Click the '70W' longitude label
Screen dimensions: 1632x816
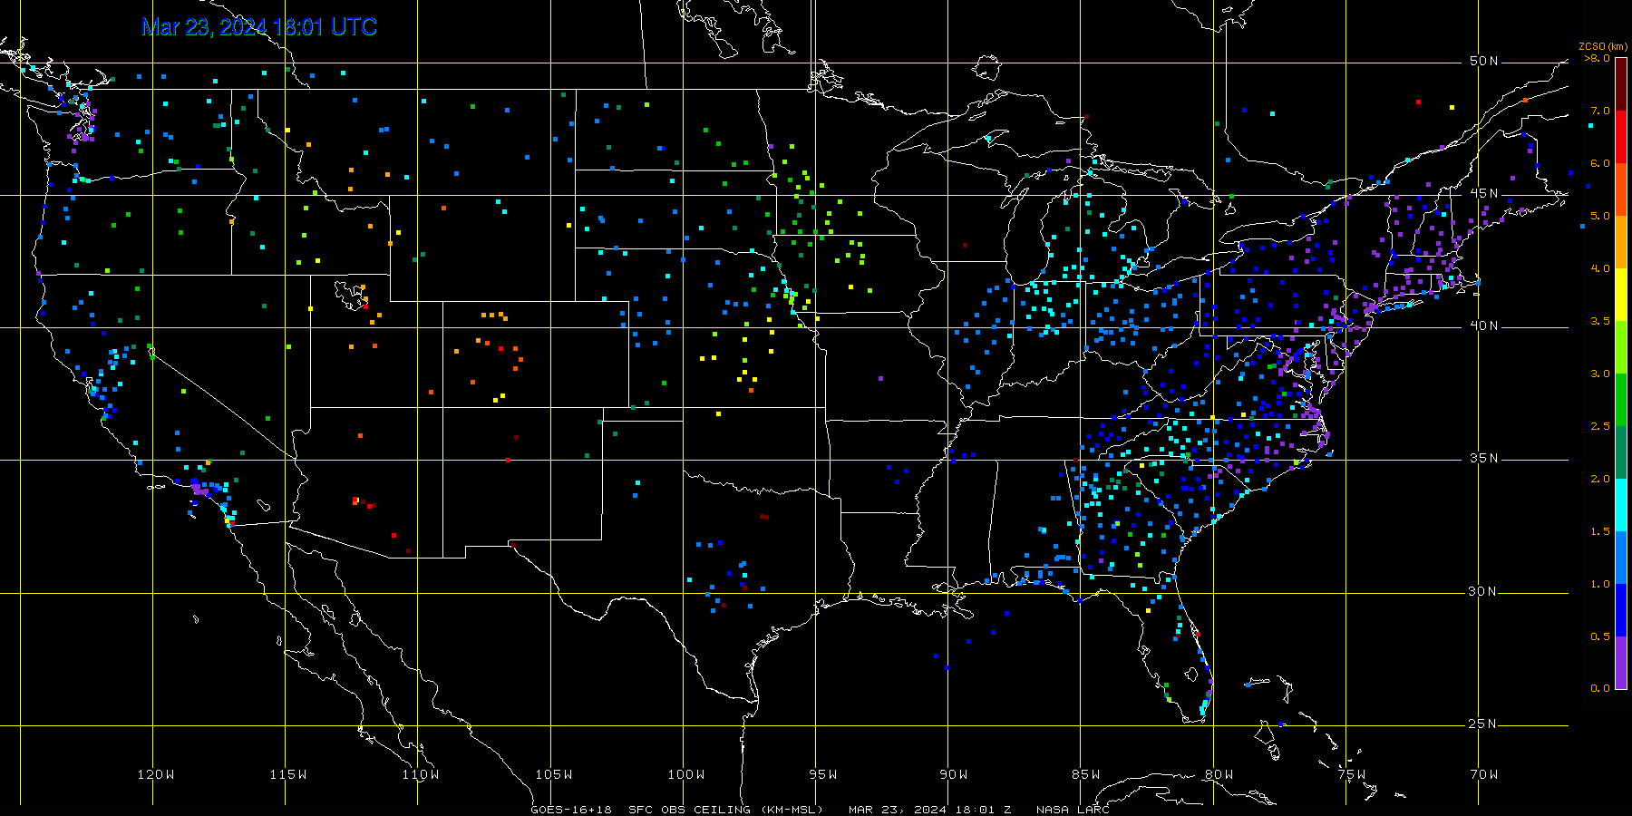(x=1484, y=774)
